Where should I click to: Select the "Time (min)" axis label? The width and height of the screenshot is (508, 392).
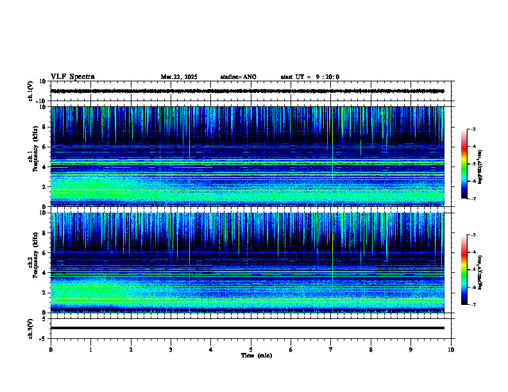pos(257,355)
